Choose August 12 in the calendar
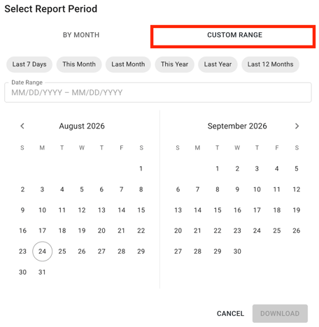Screen dimensions: 319x327 (82, 210)
